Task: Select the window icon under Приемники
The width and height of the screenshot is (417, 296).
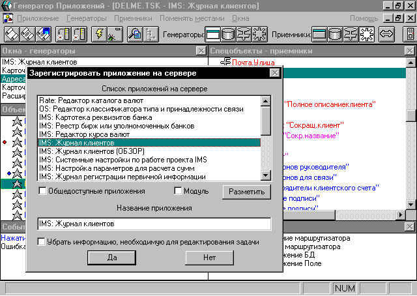Action: tap(319, 34)
